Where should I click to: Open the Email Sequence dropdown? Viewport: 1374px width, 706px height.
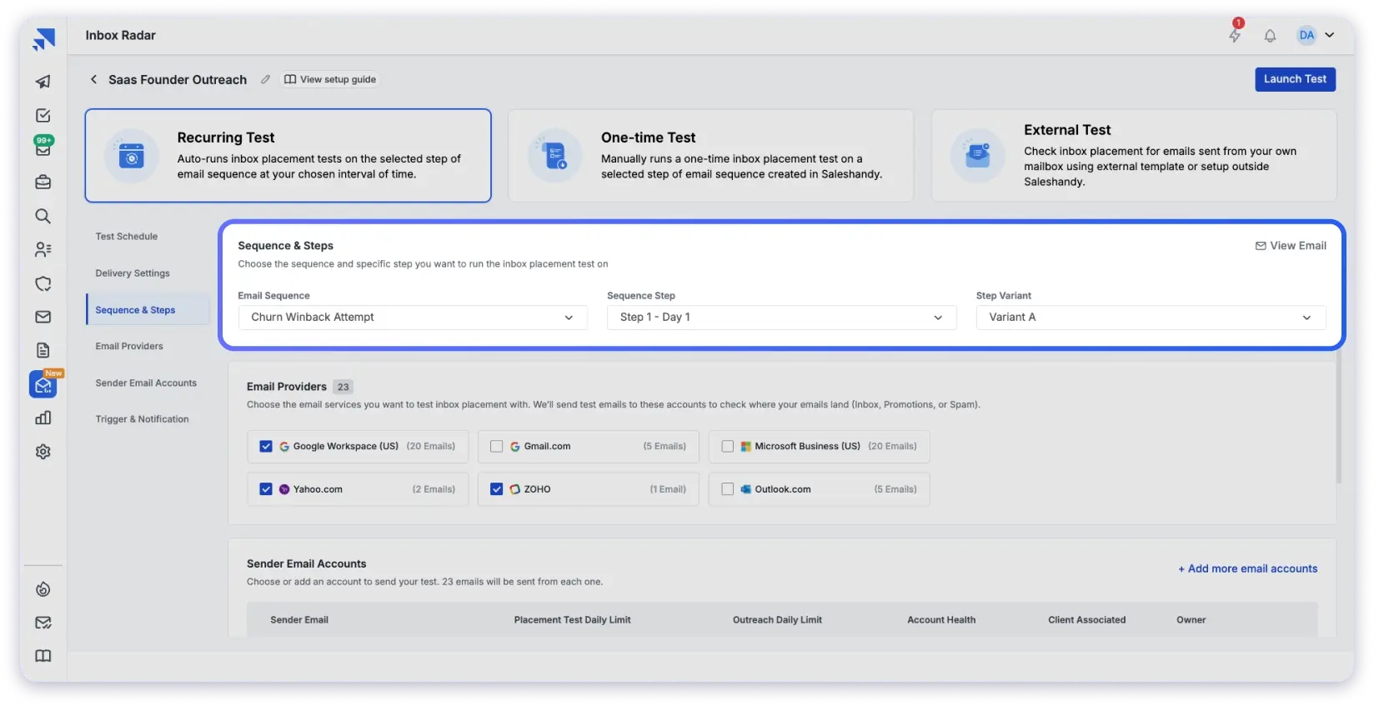[x=413, y=318]
